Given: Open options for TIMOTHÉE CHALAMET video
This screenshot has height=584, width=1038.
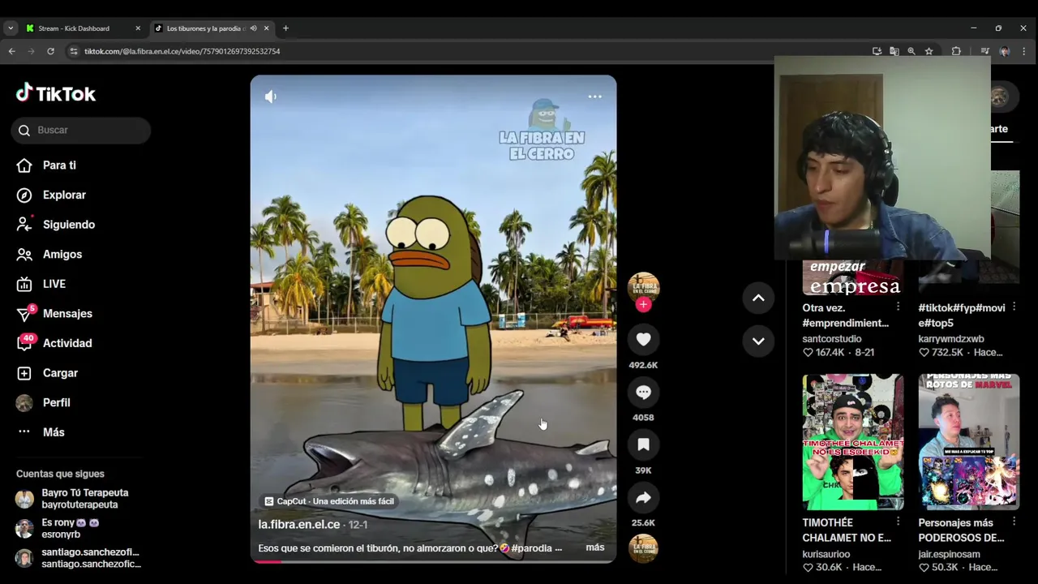Looking at the screenshot, I should [898, 522].
